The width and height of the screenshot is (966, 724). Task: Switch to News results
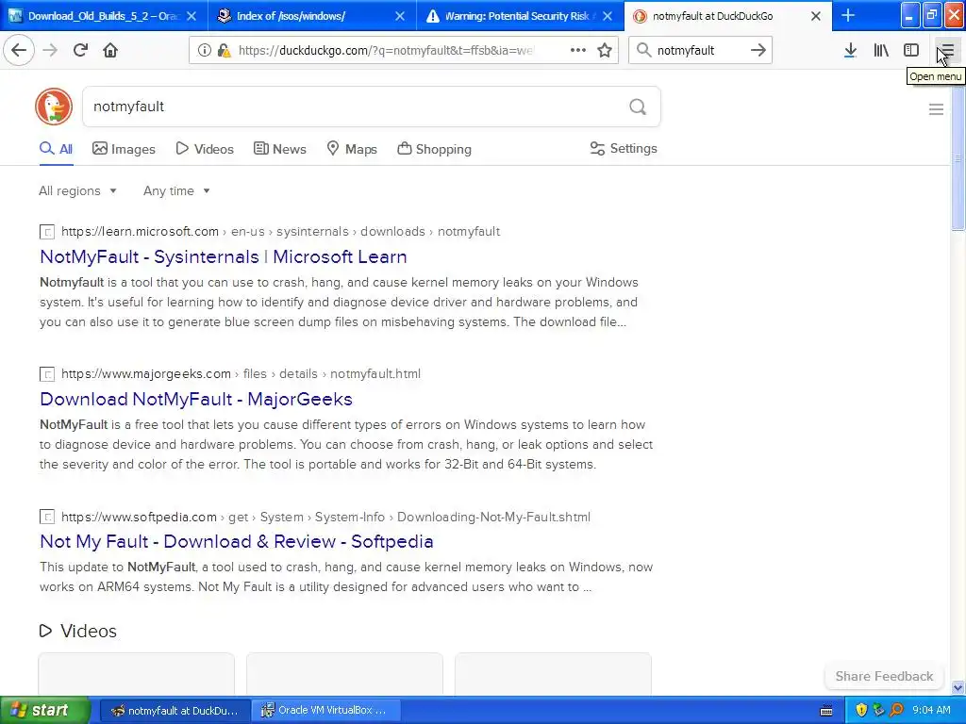pyautogui.click(x=279, y=149)
